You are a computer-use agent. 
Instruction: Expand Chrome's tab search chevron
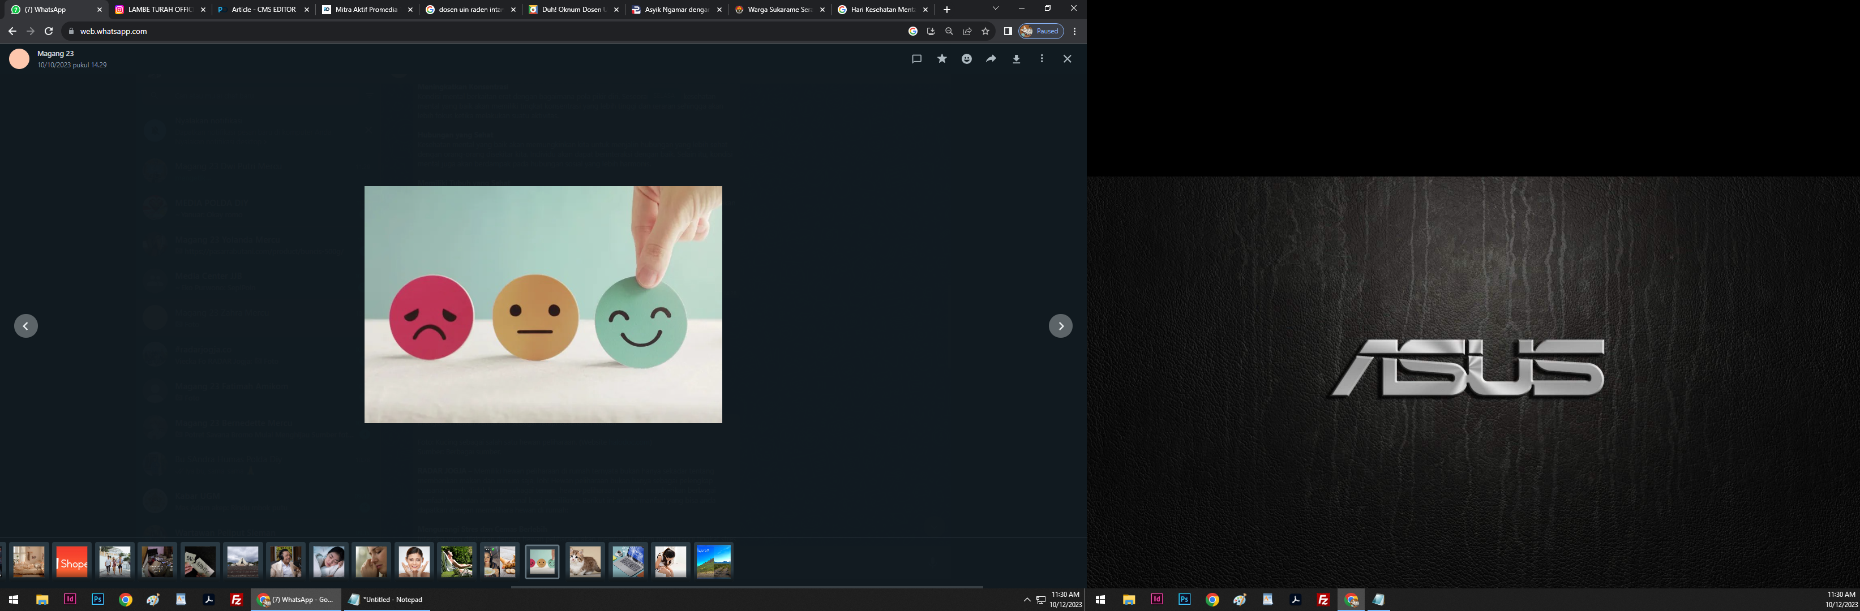(995, 8)
